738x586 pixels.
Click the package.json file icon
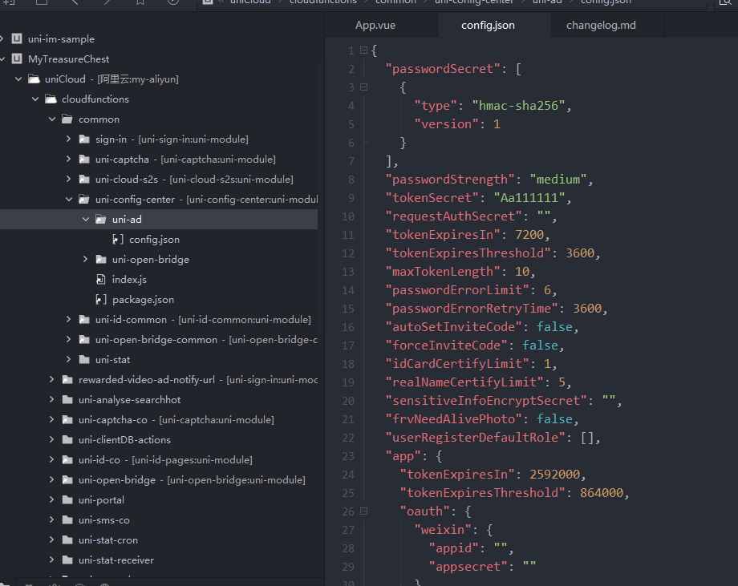pos(101,300)
